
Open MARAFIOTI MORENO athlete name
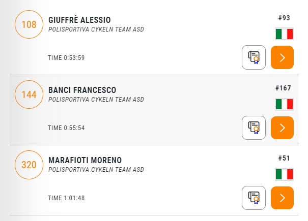pyautogui.click(x=85, y=160)
